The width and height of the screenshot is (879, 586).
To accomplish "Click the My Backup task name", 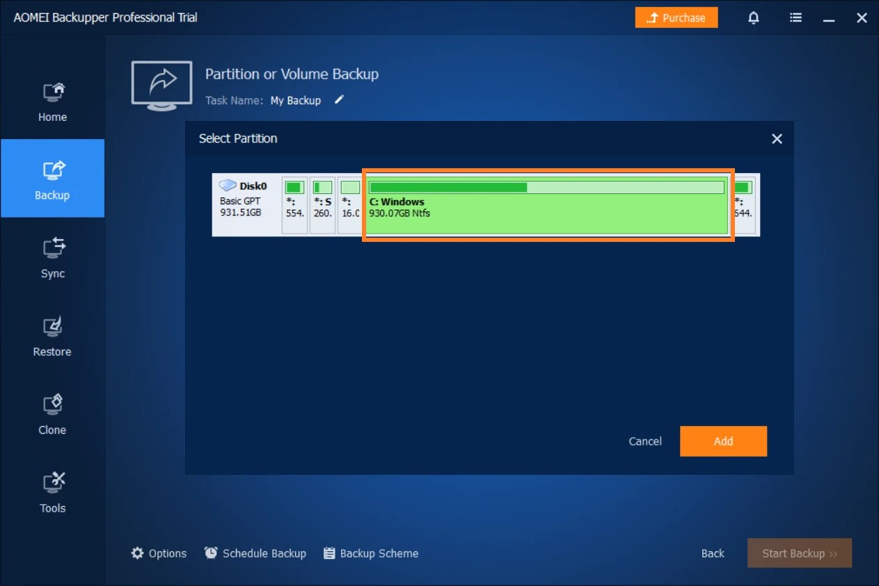I will [296, 100].
